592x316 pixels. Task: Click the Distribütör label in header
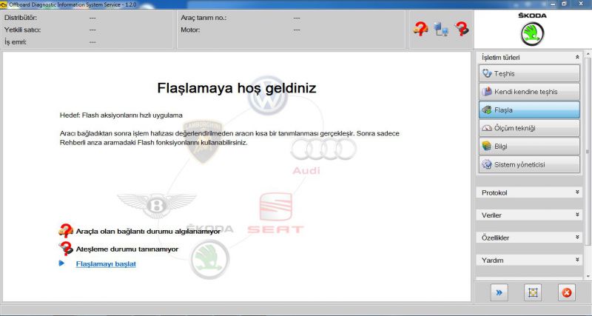(21, 18)
